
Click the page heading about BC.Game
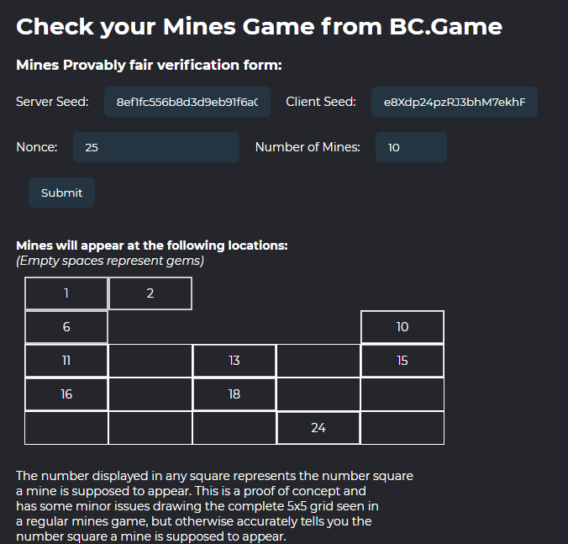259,27
